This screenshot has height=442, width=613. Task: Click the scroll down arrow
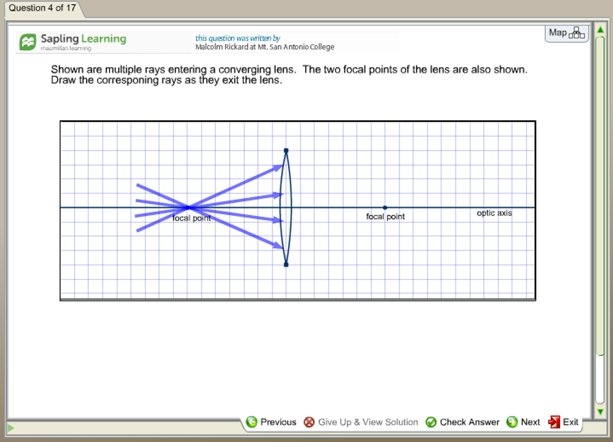point(600,412)
